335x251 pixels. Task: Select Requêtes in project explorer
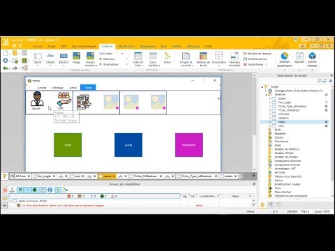point(280,134)
